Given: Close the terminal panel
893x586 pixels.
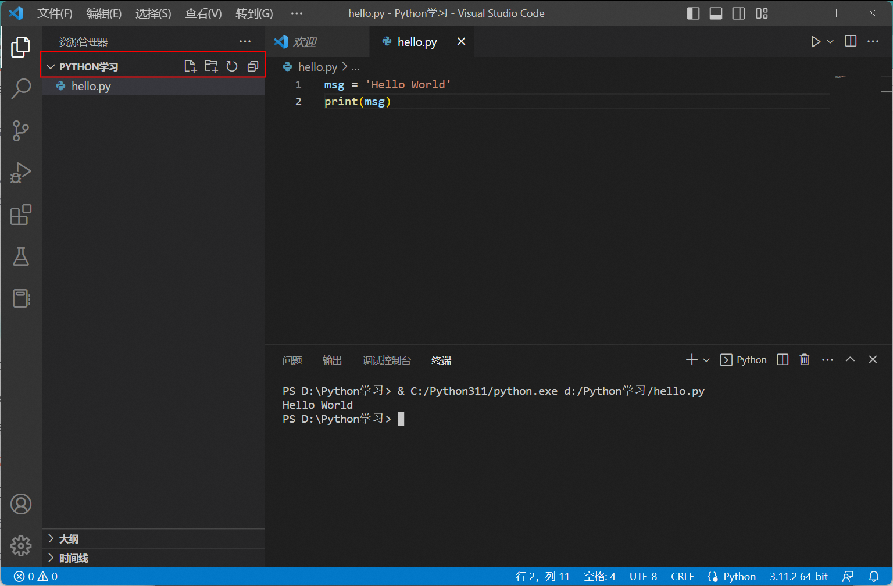Looking at the screenshot, I should (873, 359).
